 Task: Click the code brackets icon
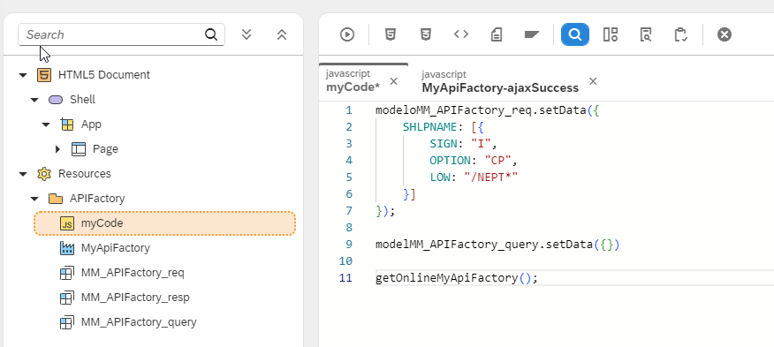(461, 34)
